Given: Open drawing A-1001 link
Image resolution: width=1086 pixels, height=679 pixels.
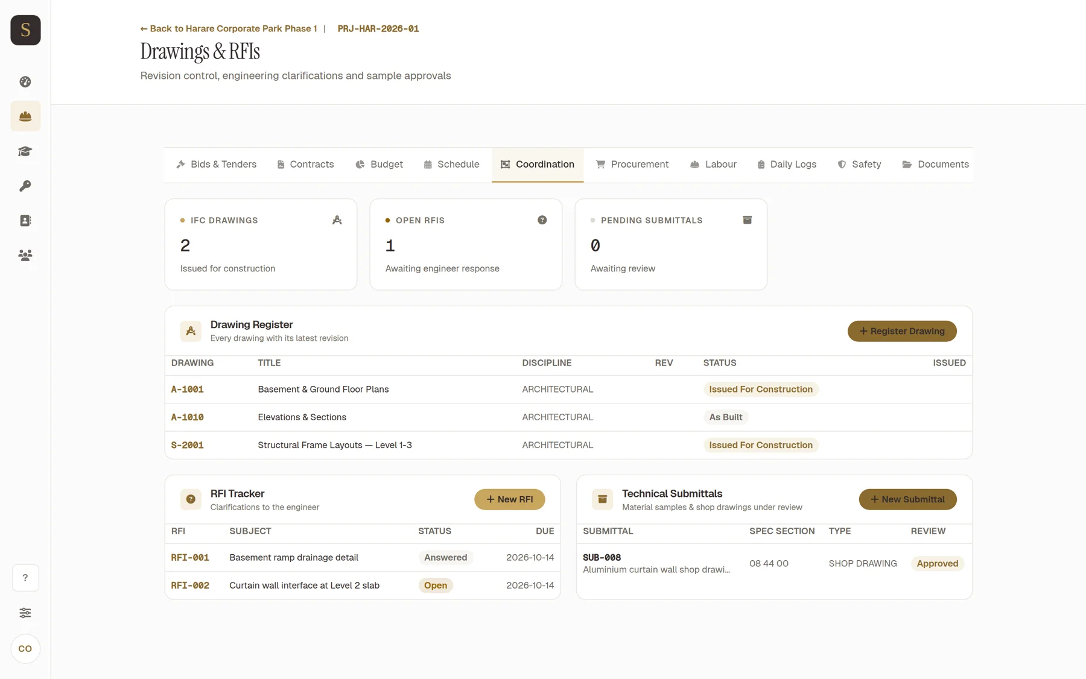Looking at the screenshot, I should (188, 390).
